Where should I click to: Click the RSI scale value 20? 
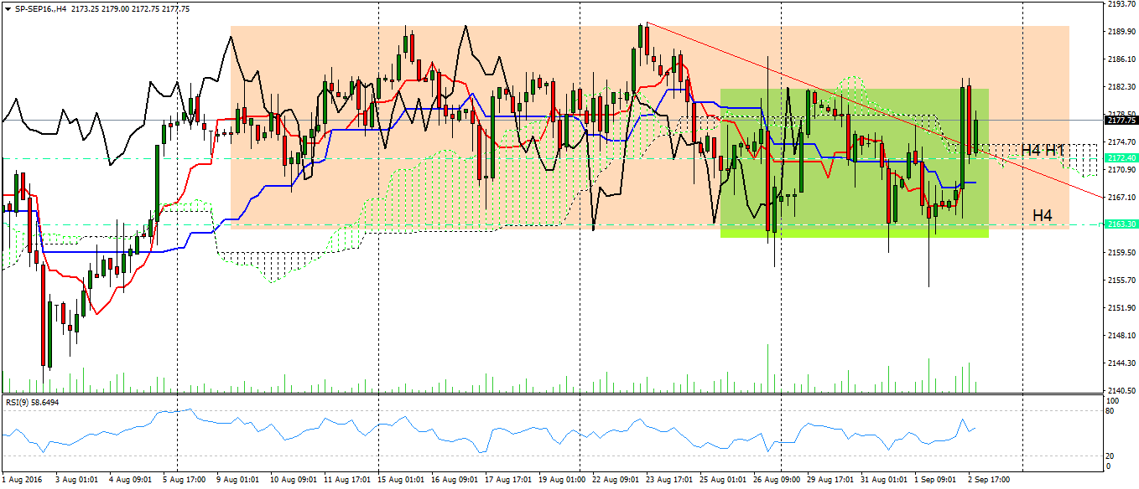coord(1111,456)
